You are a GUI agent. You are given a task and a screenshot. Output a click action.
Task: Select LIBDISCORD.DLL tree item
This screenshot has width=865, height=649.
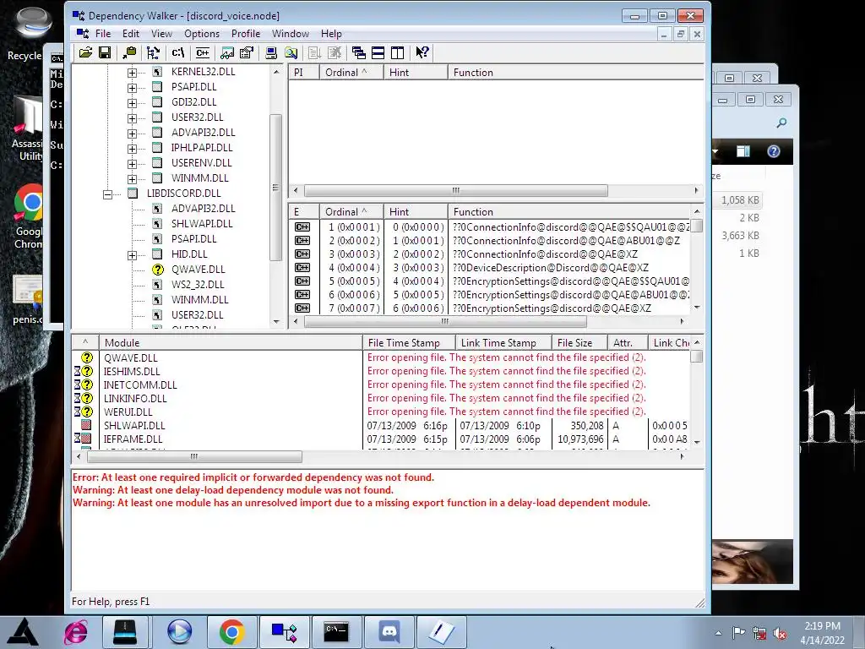tap(183, 194)
